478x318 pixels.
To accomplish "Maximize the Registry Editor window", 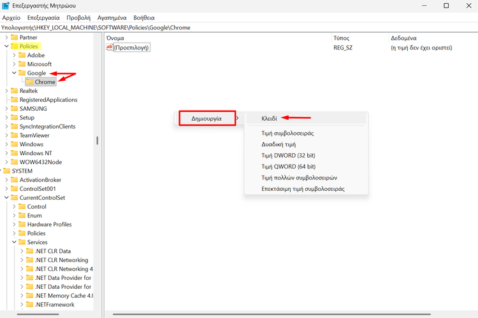I will (x=446, y=6).
